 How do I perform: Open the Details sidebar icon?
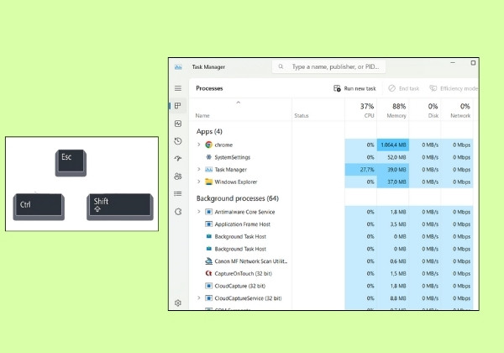point(178,193)
